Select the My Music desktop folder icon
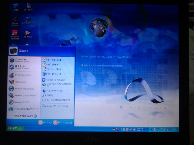Screen dimensions: 194x145 pos(28,34)
